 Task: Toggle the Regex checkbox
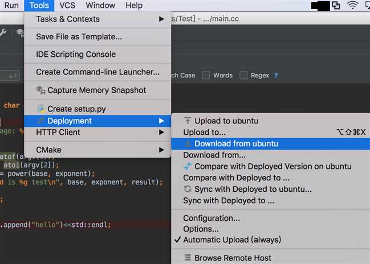coord(243,75)
